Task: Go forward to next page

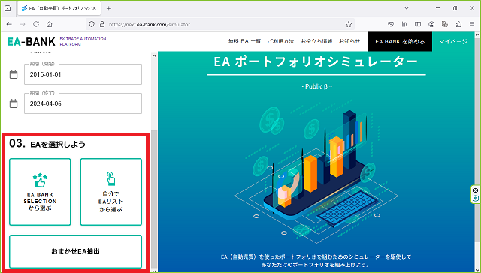Action: [x=23, y=24]
